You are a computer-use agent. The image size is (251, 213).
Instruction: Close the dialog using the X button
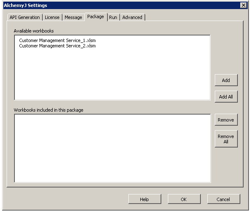[x=243, y=5]
